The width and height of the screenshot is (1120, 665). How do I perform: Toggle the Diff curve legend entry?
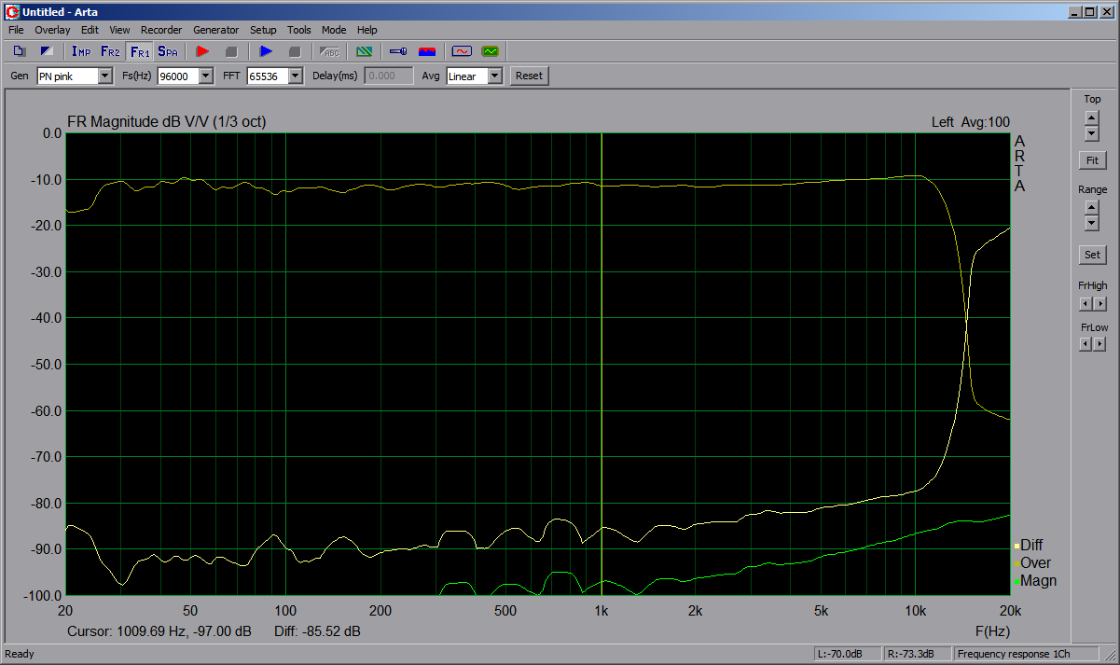pos(1030,546)
